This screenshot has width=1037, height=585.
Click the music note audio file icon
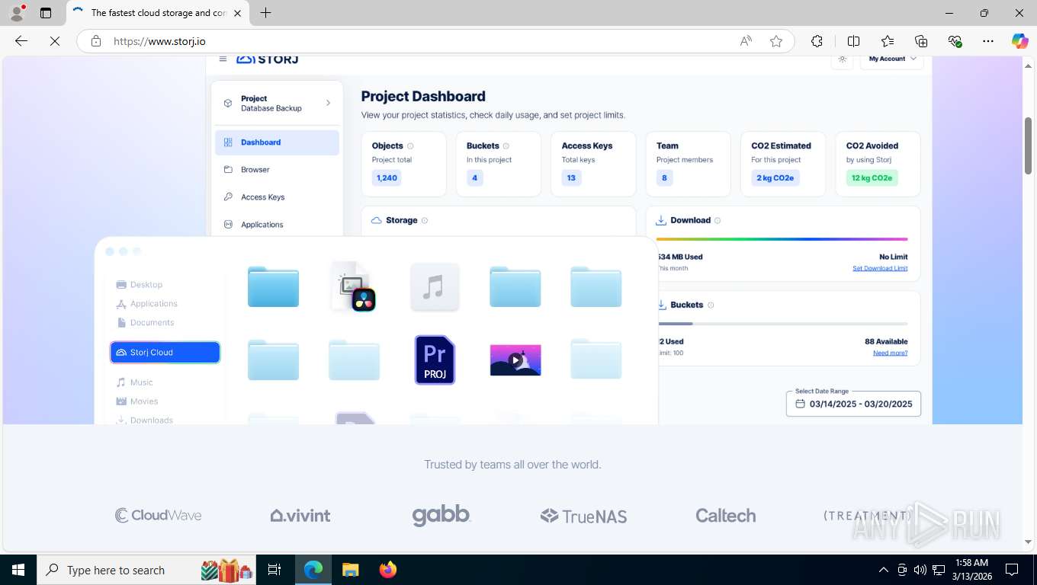tap(435, 286)
